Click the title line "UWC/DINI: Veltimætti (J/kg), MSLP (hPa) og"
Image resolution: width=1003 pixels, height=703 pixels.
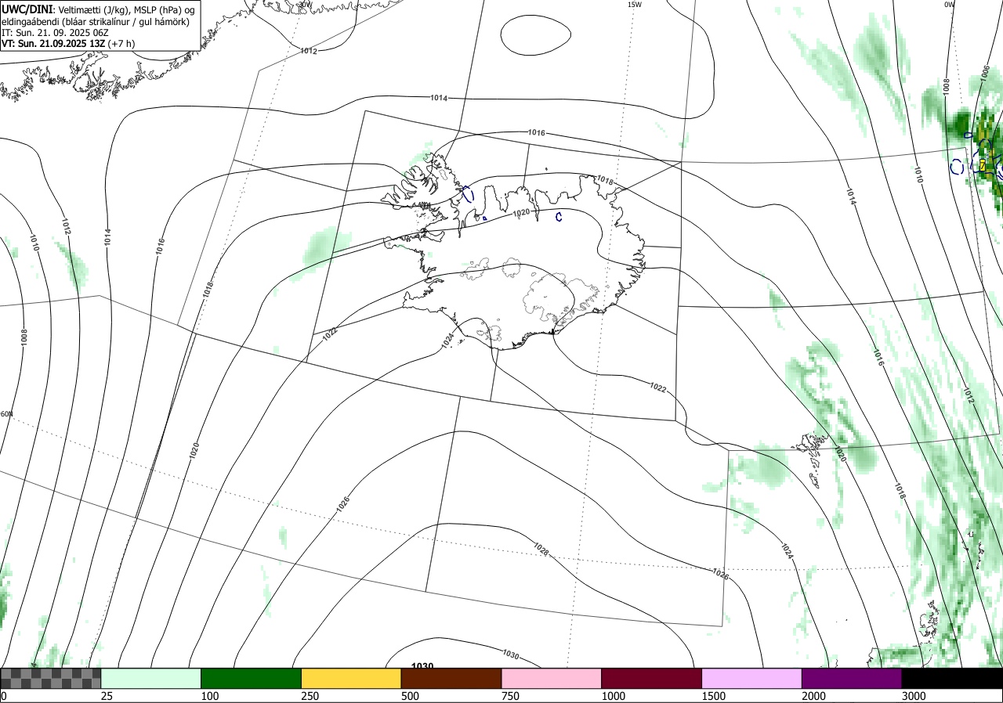pos(98,9)
